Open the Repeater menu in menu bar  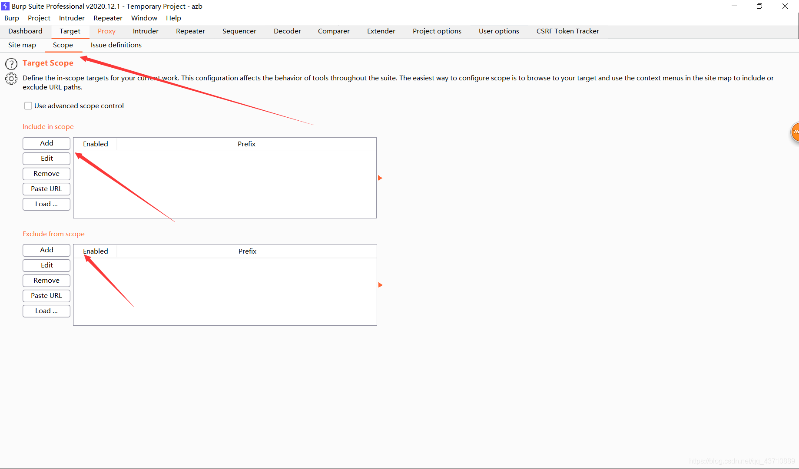[x=108, y=18]
